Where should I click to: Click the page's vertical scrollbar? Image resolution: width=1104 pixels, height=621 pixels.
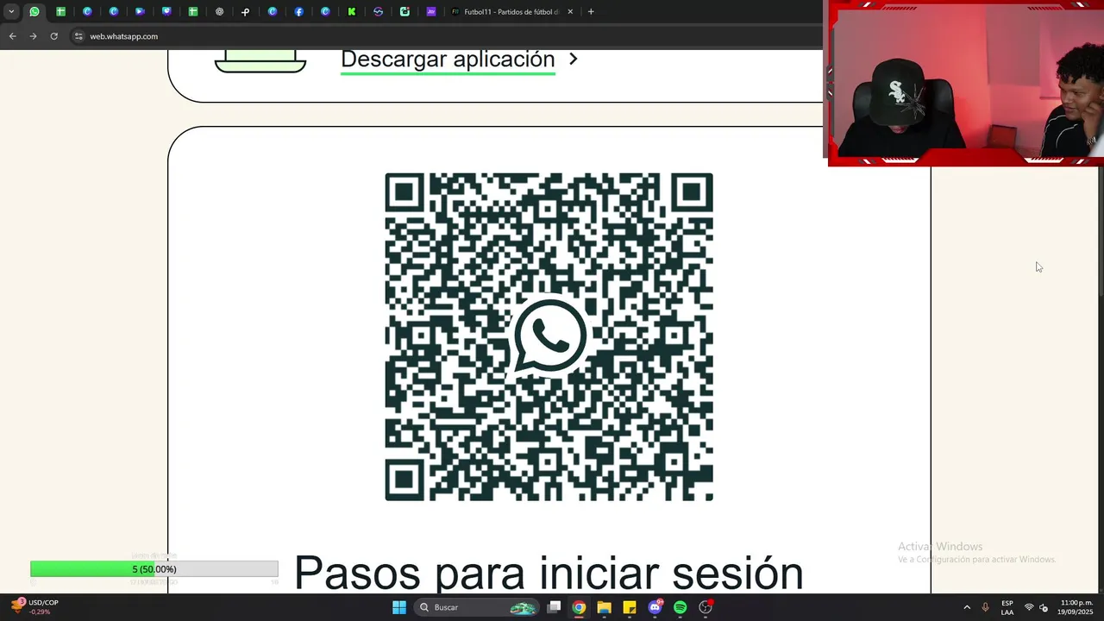(x=1101, y=233)
